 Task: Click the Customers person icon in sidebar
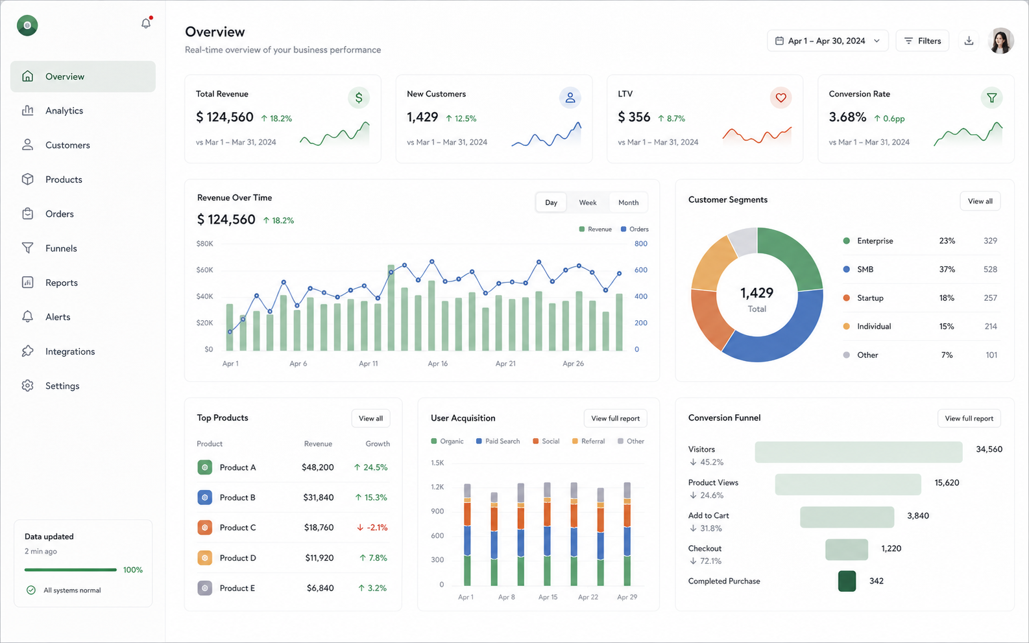tap(27, 145)
